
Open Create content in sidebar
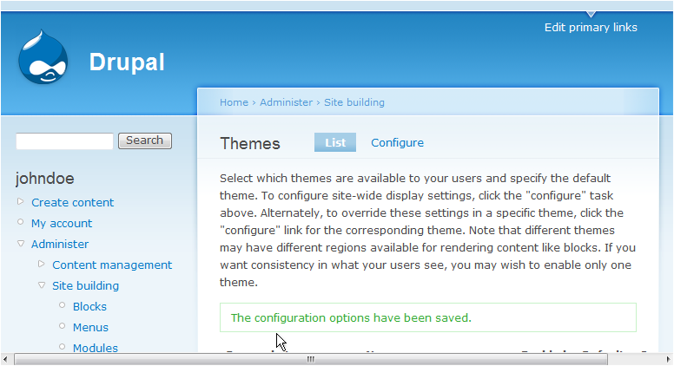[x=72, y=203]
